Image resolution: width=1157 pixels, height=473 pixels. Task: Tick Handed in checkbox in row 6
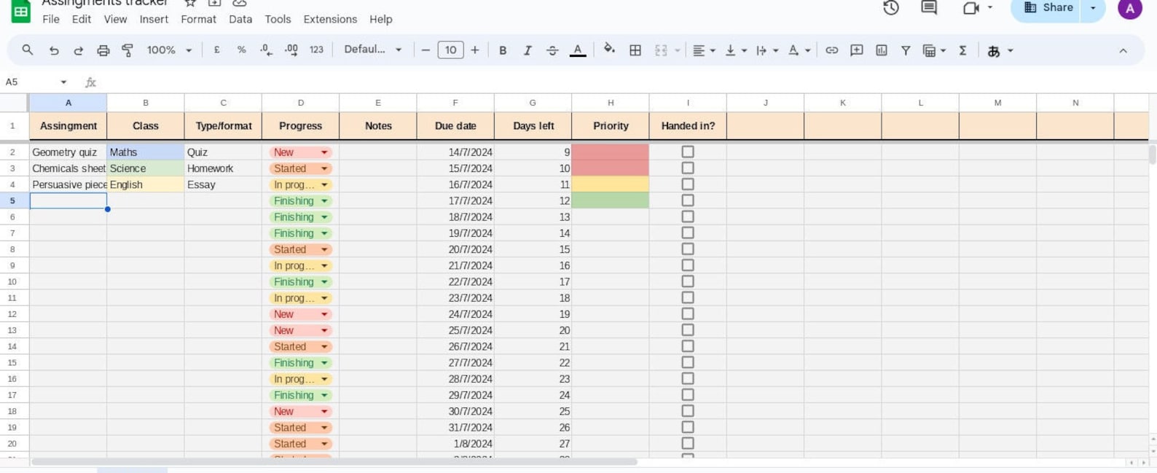coord(688,216)
